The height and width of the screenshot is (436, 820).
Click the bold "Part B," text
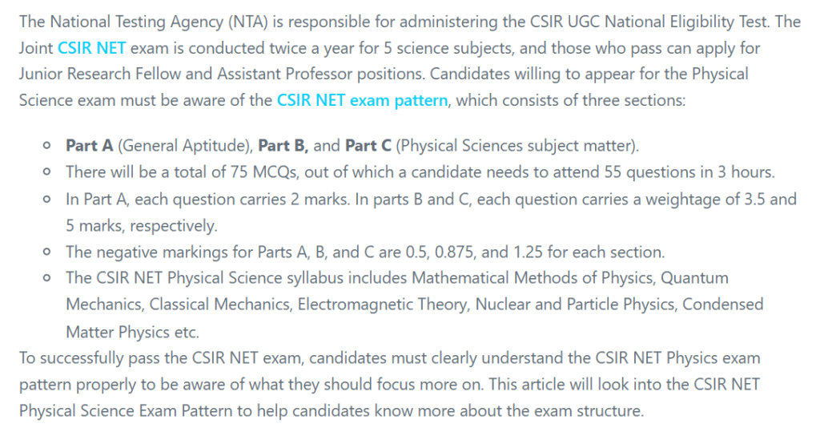(x=283, y=146)
